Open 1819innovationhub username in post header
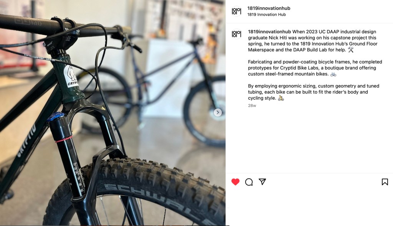 269,8
